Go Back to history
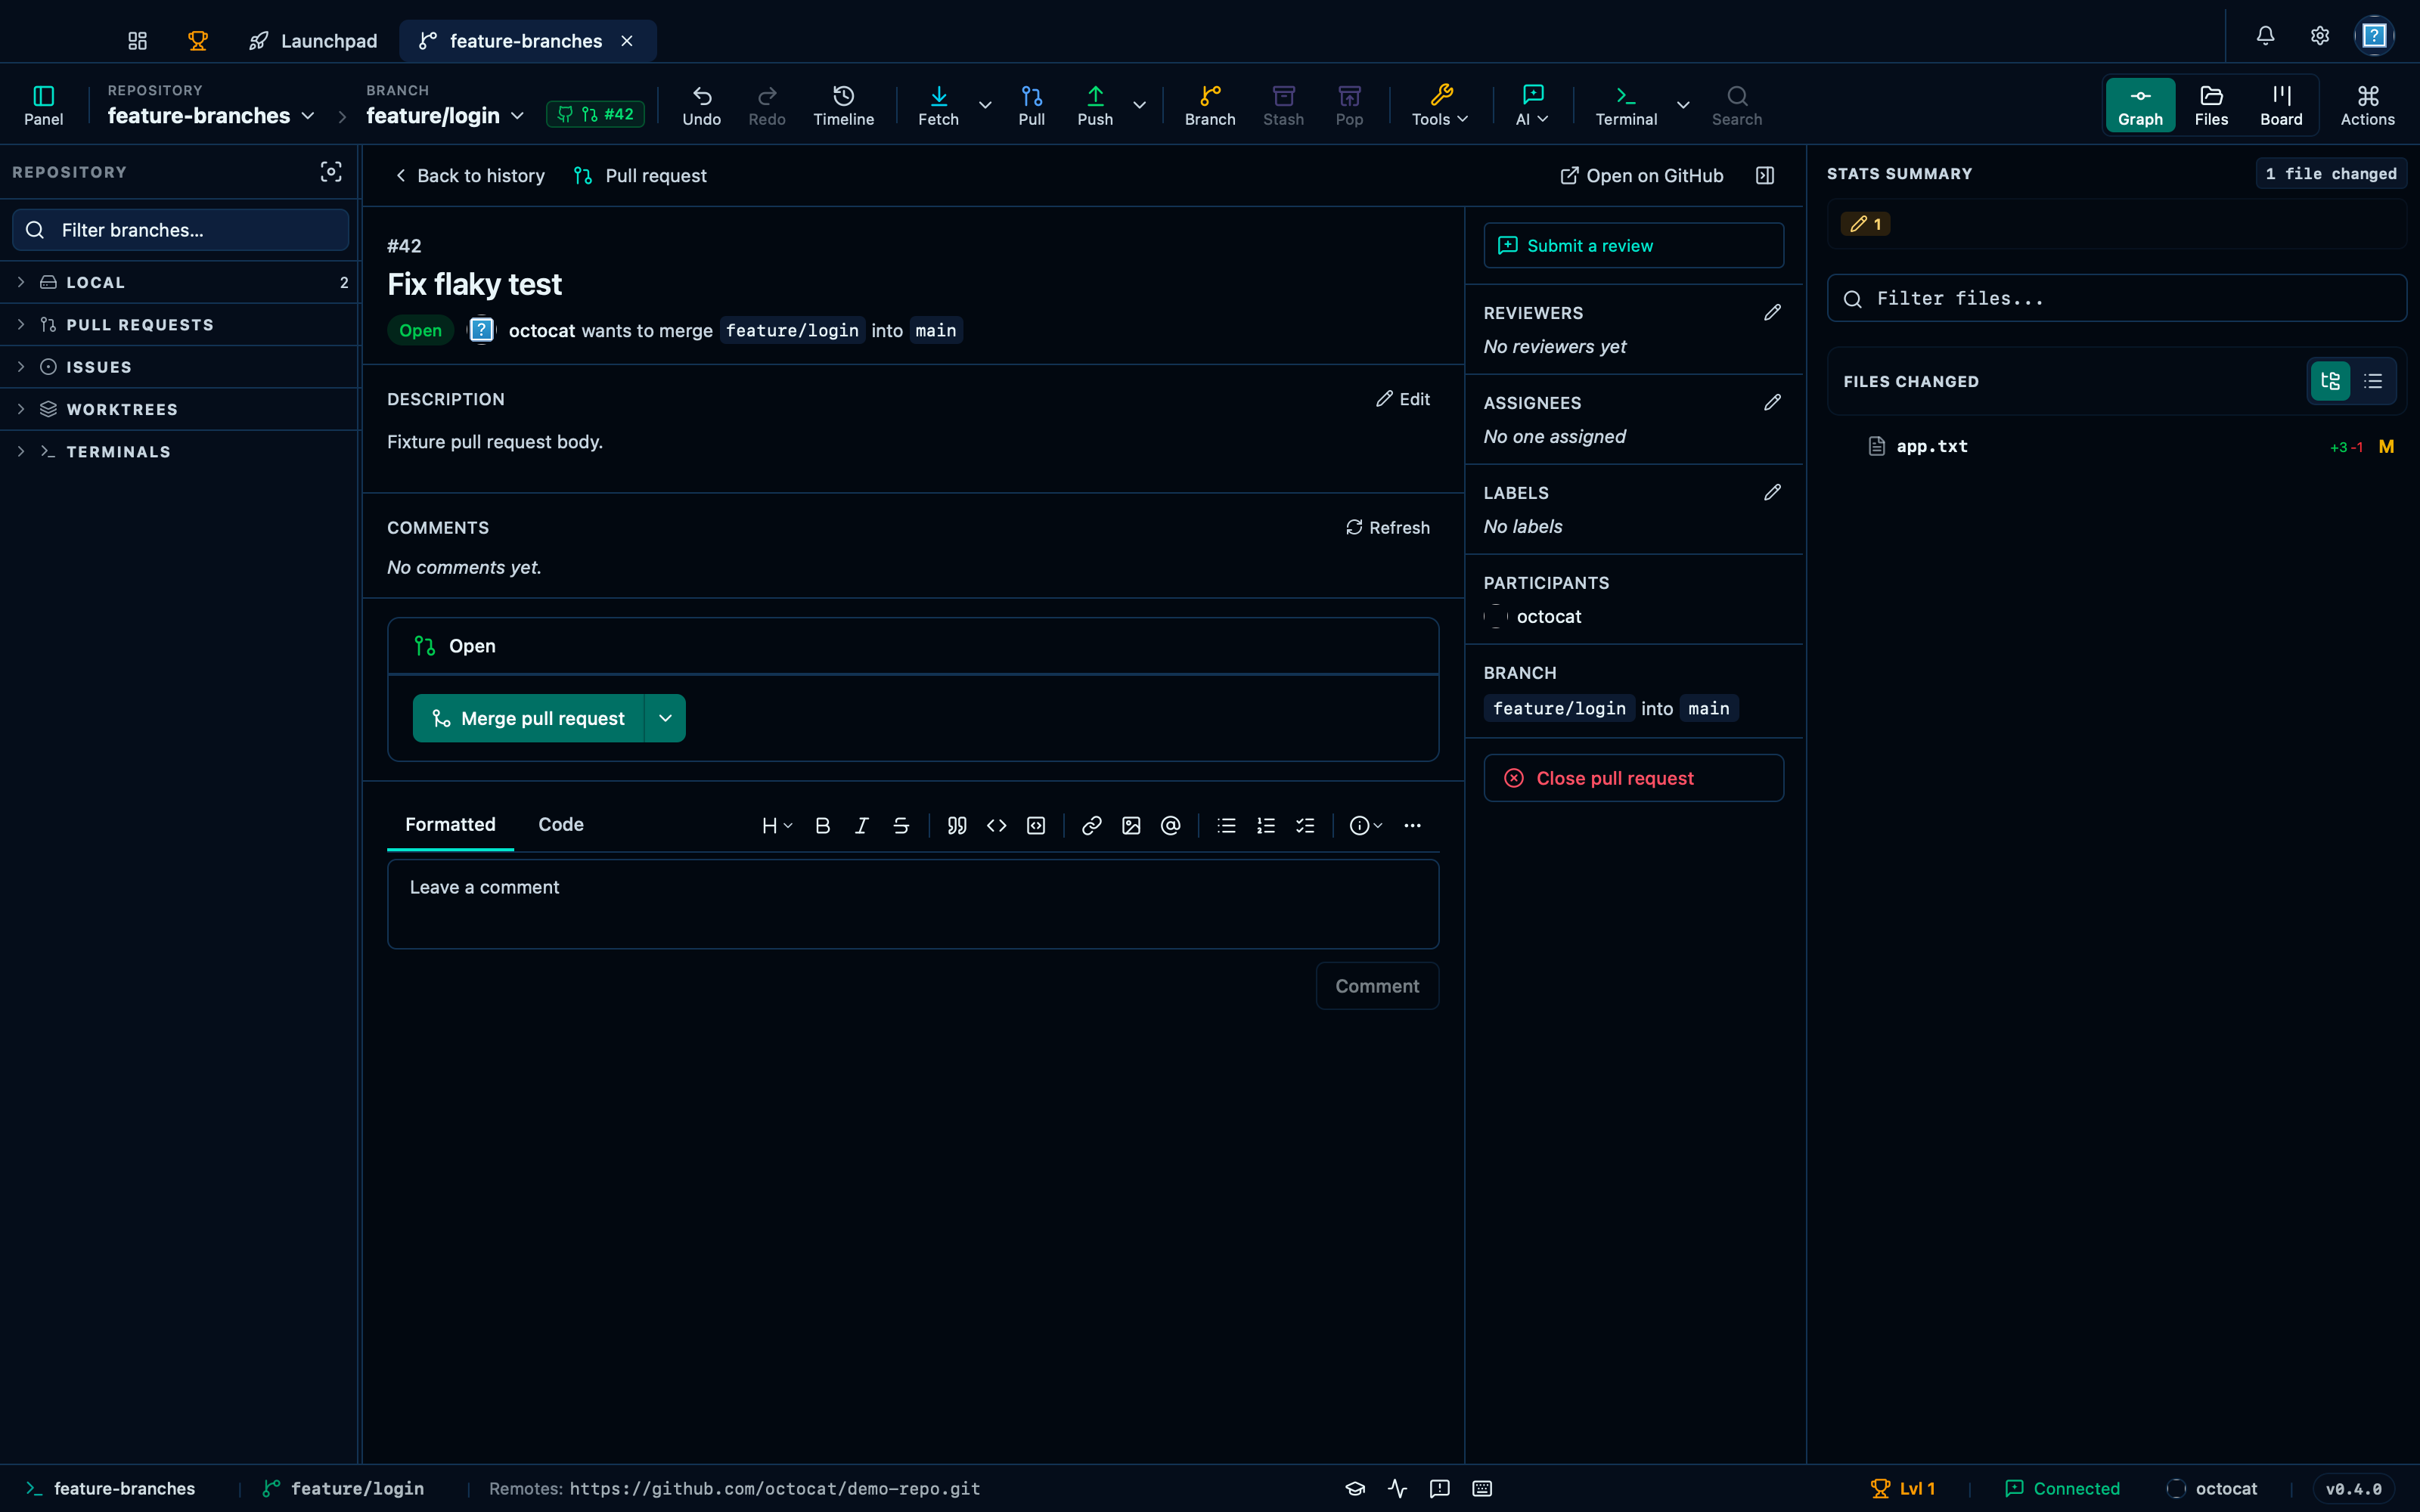Image resolution: width=2420 pixels, height=1512 pixels. [470, 176]
